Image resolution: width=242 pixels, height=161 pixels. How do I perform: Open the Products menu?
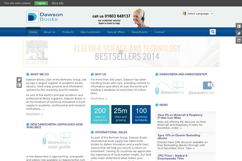(x=68, y=32)
